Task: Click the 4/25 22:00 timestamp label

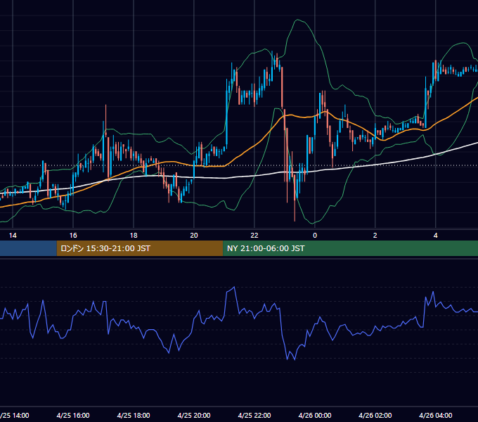Action: 254,415
